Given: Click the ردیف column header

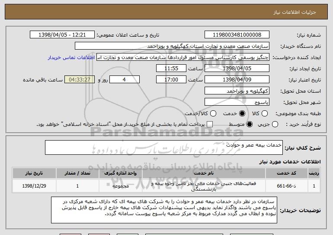Looking at the screenshot, I should click(314, 173).
